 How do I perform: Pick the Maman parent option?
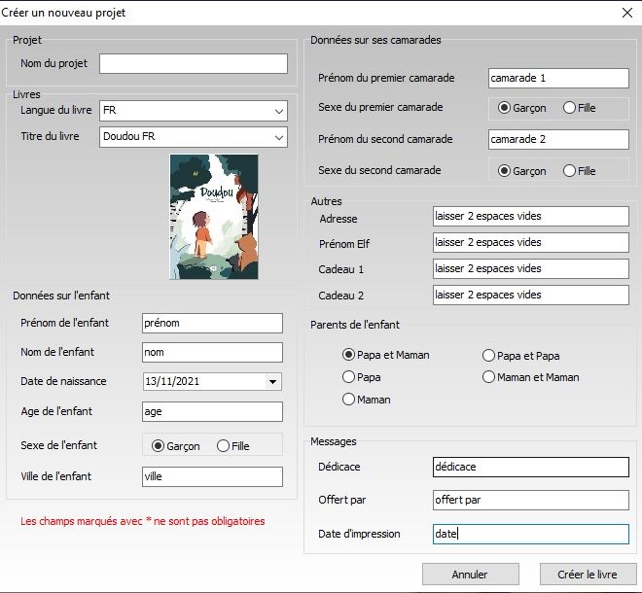(x=348, y=399)
